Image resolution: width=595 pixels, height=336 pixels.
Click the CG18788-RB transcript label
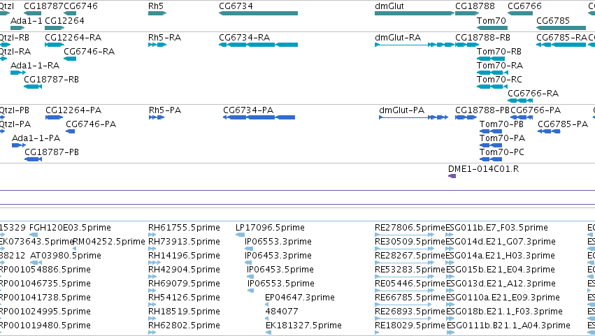point(482,38)
